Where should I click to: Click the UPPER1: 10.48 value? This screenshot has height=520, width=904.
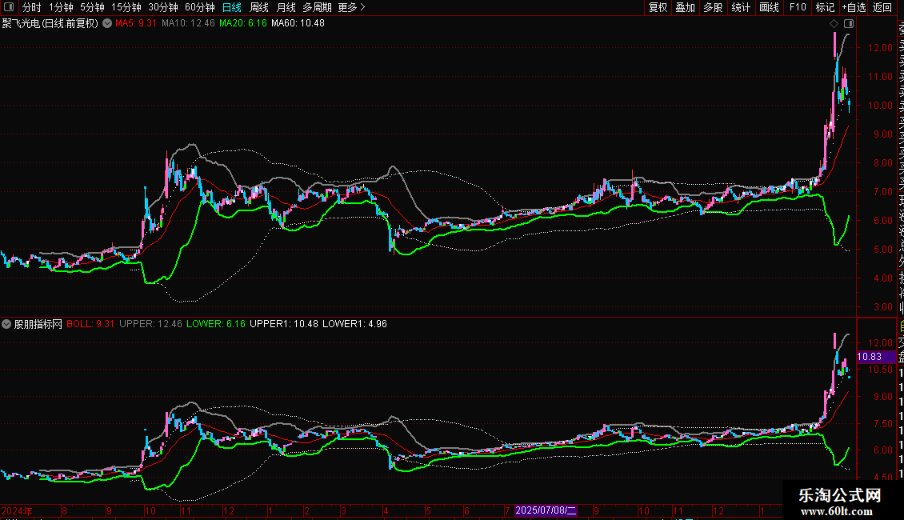(x=284, y=324)
